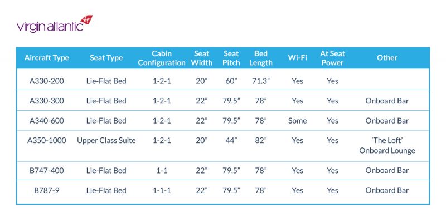Select the A350-1000 aircraft row label
This screenshot has height=222, width=446.
click(47, 141)
